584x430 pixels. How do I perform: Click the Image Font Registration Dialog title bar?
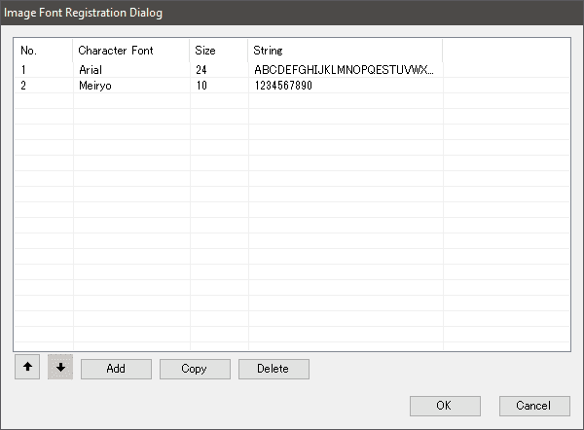pos(292,13)
